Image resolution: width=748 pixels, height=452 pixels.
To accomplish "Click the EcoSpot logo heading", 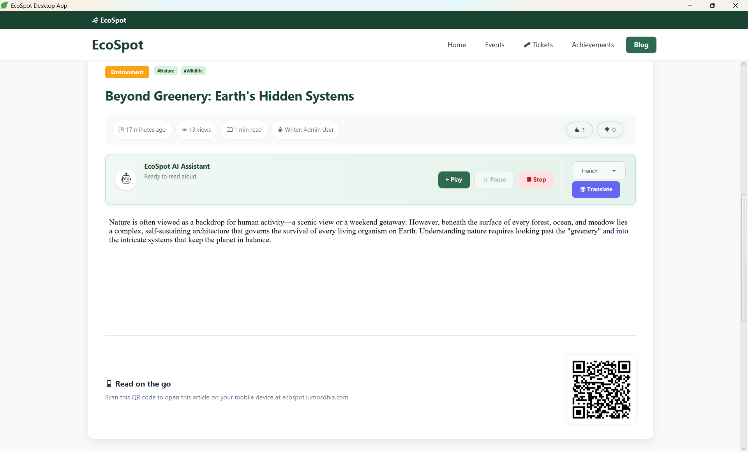I will [118, 45].
